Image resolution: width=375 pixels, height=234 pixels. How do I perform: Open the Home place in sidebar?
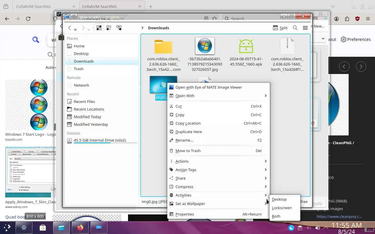[x=101, y=46]
